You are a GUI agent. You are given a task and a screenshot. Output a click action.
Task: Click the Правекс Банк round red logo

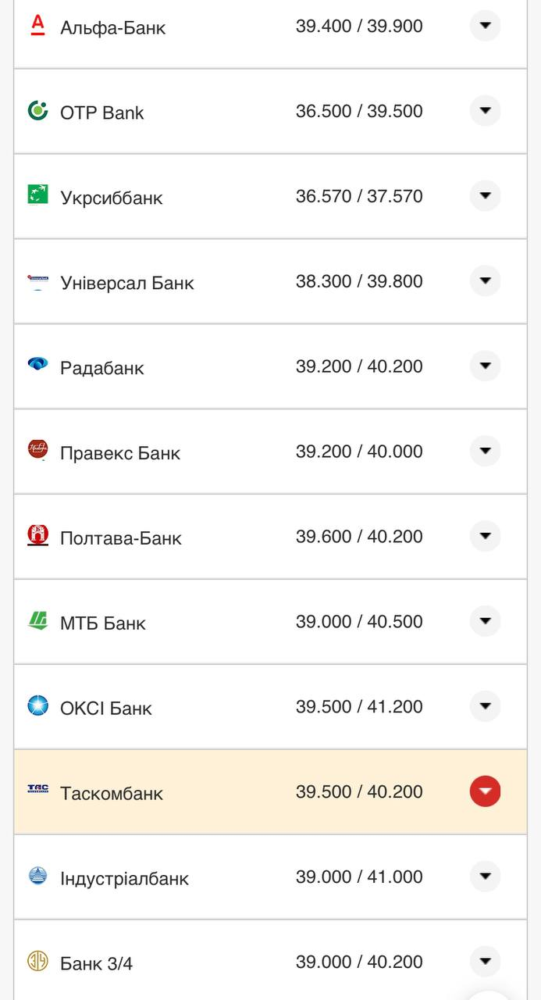(37, 450)
